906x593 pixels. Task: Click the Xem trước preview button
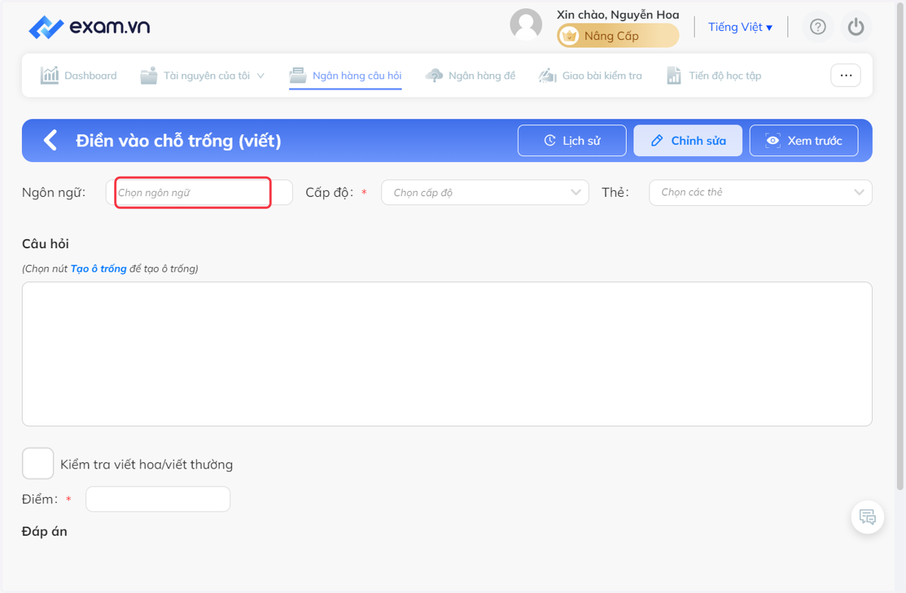(x=804, y=140)
